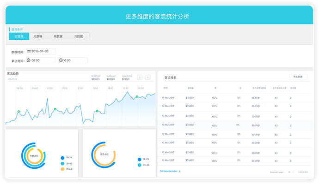Select the 月数据 tab
319x184 pixels.
(79, 36)
